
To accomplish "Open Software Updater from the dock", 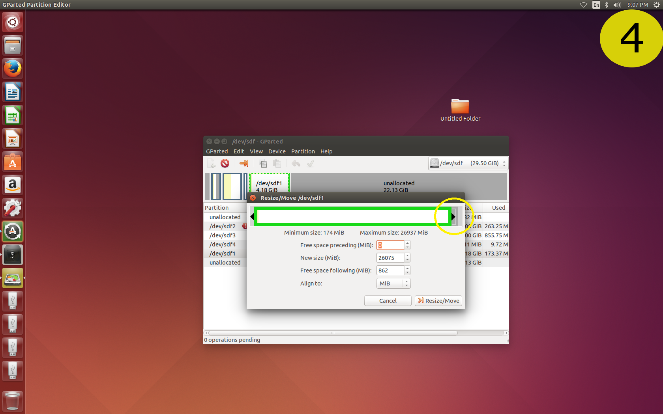I will pyautogui.click(x=13, y=231).
